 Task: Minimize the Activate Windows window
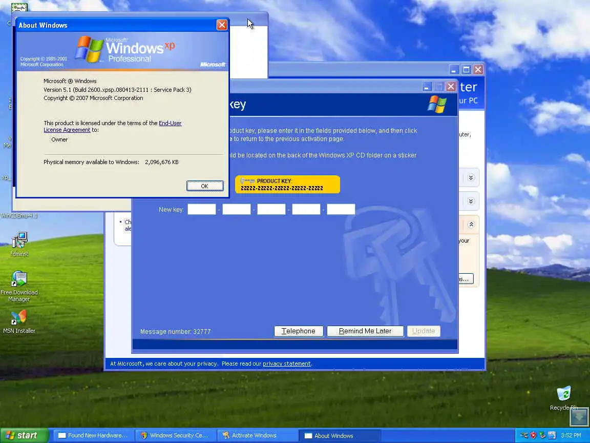[427, 87]
